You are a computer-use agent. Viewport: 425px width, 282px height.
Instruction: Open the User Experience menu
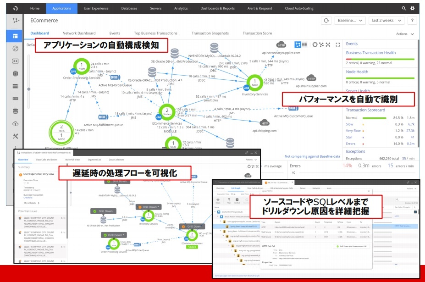[x=96, y=8]
